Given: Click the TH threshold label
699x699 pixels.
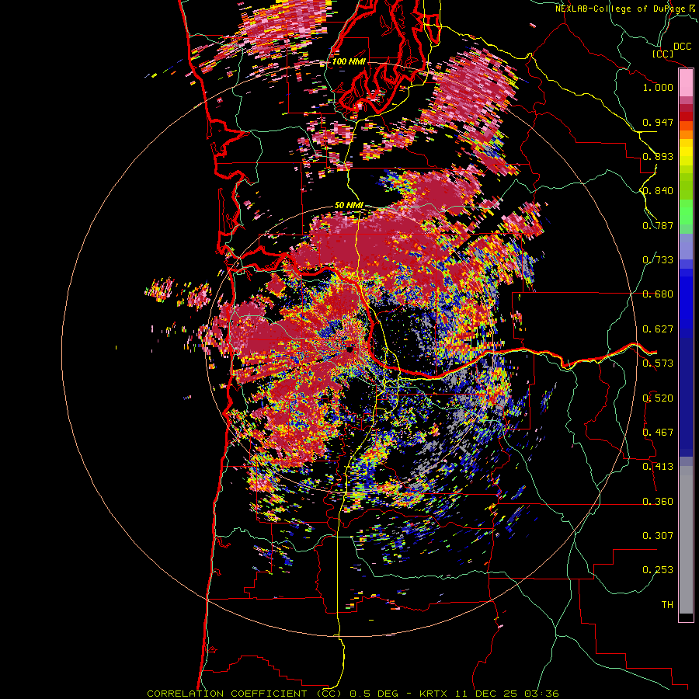Looking at the screenshot, I should 667,605.
